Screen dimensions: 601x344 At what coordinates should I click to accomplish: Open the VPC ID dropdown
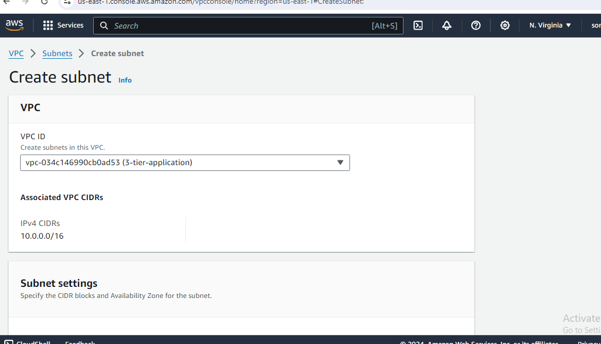pos(185,162)
